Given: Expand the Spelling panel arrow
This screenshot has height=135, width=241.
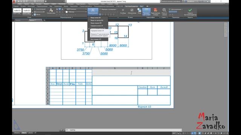Looking at the screenshot, I should click(x=160, y=17).
